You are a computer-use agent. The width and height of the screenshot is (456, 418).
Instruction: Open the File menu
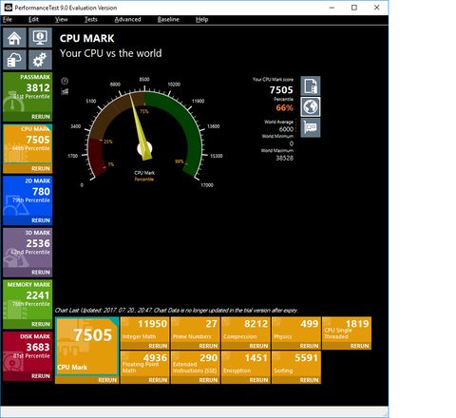(8, 19)
